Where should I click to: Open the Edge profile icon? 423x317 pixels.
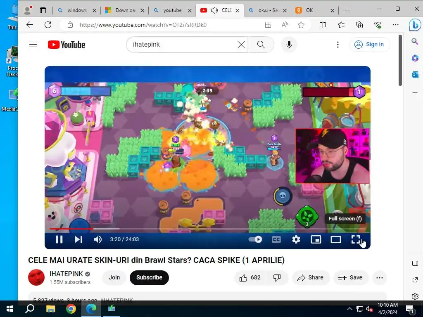pos(28,10)
